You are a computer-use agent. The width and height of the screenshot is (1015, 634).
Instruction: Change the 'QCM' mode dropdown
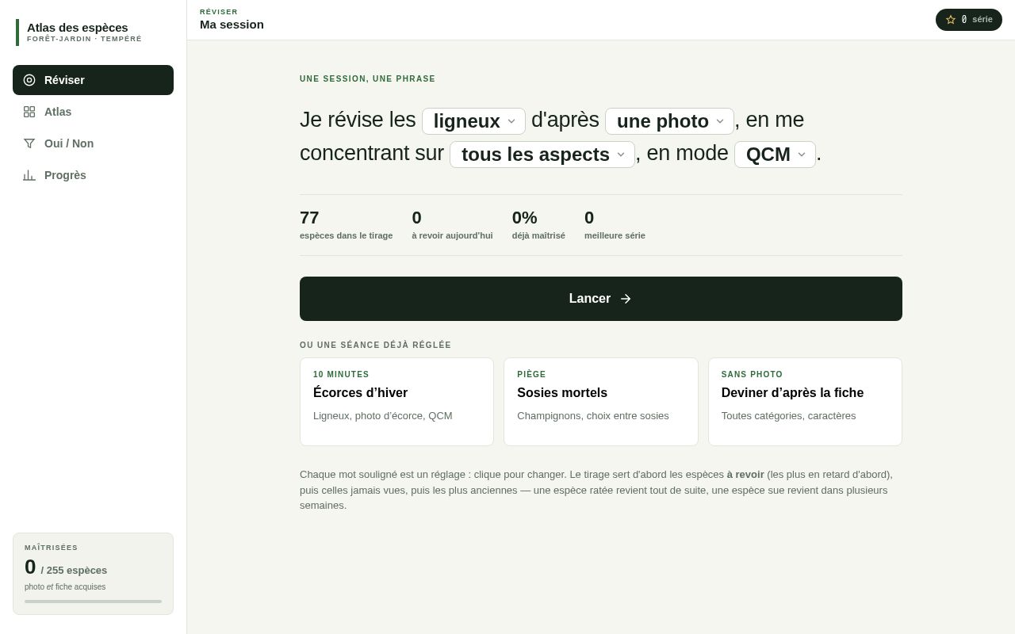pos(775,155)
